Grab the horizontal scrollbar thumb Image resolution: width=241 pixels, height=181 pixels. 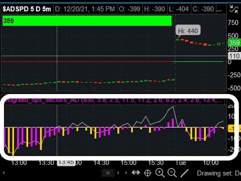tap(108, 173)
